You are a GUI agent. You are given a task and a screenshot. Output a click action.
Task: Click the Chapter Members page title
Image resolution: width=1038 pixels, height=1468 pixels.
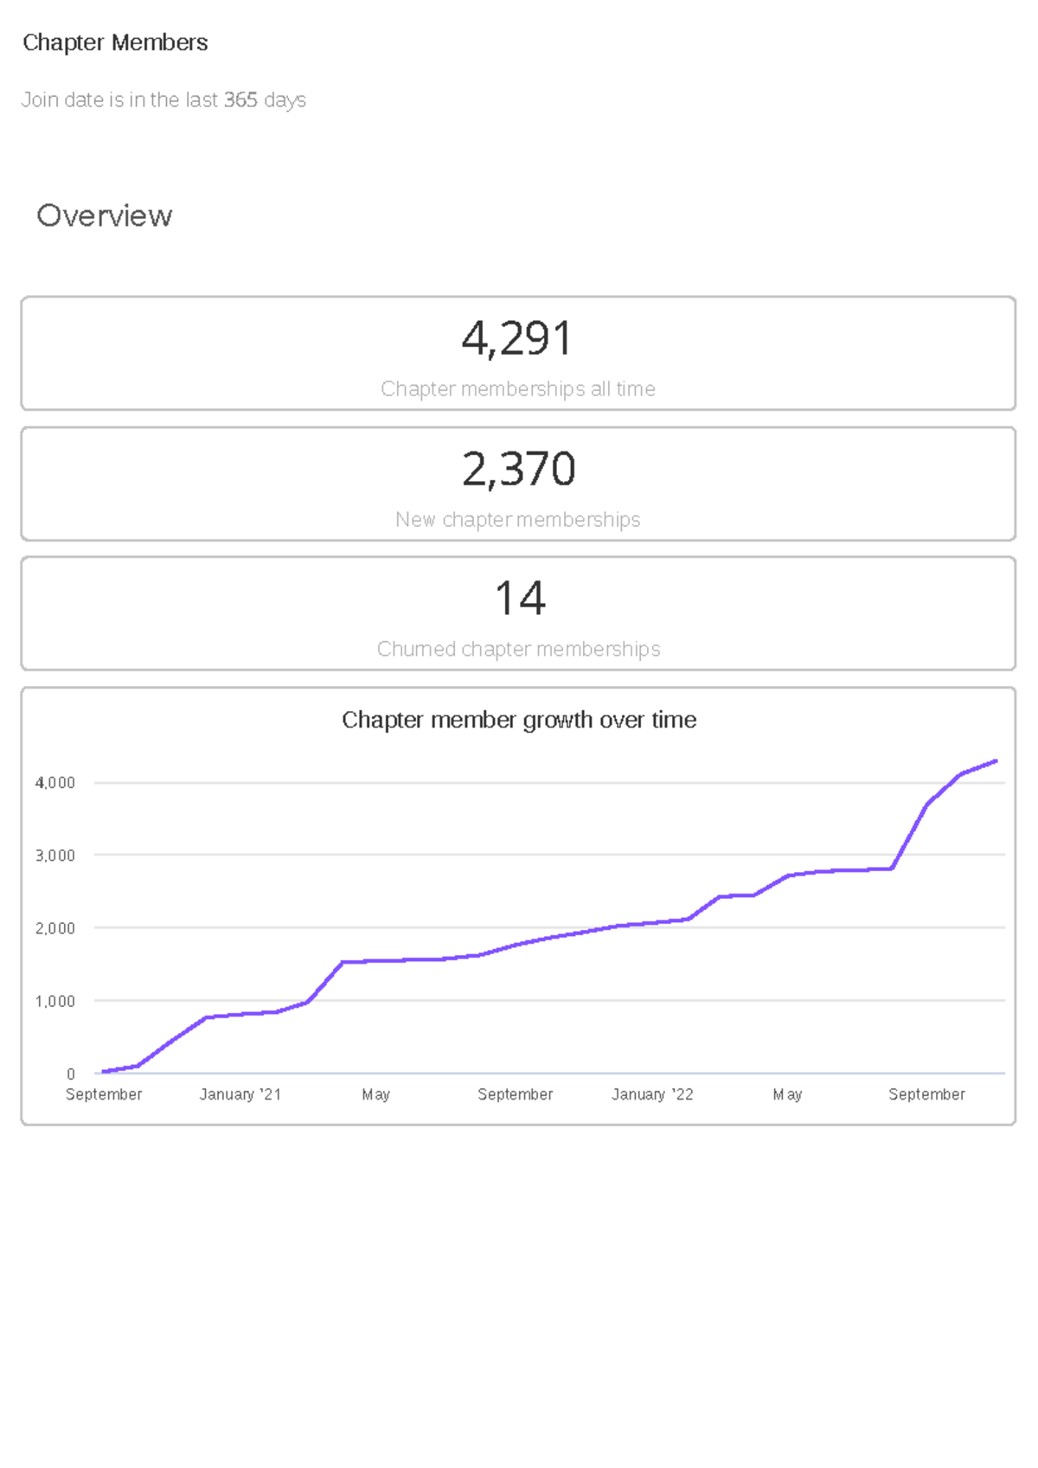coord(115,42)
